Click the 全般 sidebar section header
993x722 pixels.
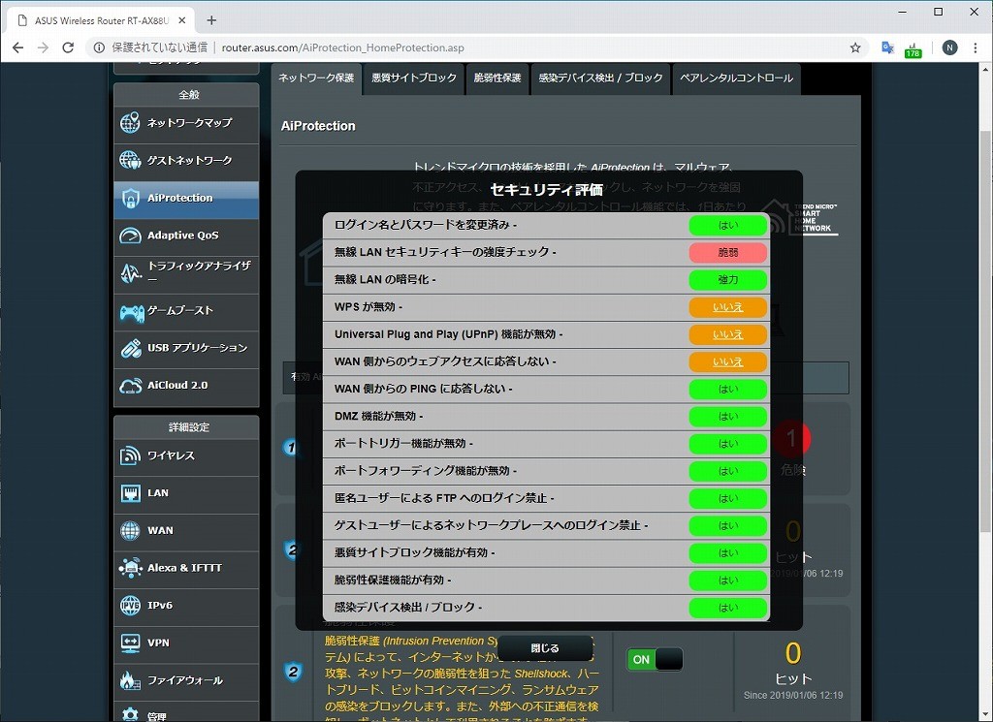click(x=186, y=95)
